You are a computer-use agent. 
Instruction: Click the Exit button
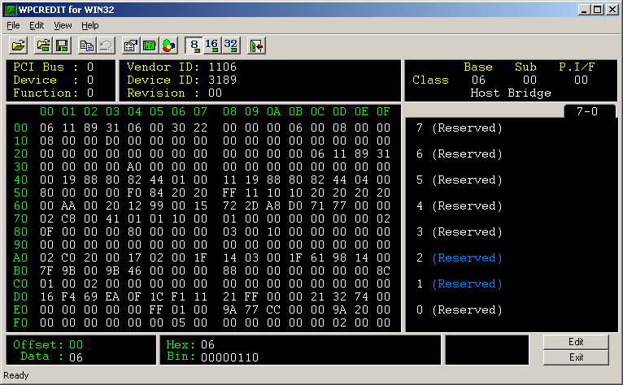tap(576, 357)
